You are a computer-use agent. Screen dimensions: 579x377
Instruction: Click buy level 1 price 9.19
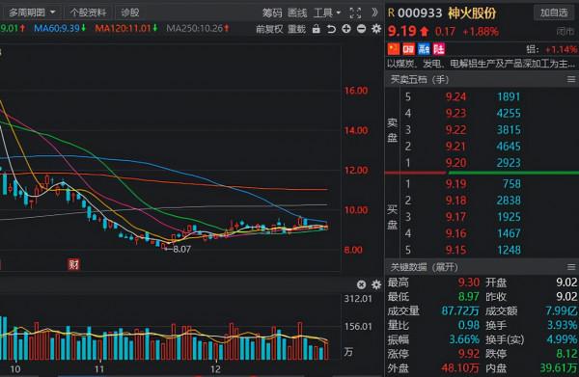pyautogui.click(x=455, y=184)
